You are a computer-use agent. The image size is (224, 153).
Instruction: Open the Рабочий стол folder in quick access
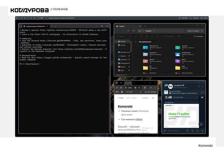152,47
